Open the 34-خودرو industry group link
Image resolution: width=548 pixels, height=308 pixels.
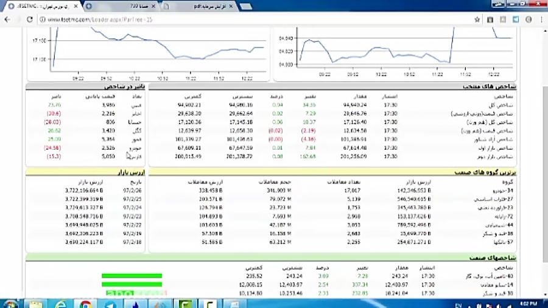[x=503, y=191]
